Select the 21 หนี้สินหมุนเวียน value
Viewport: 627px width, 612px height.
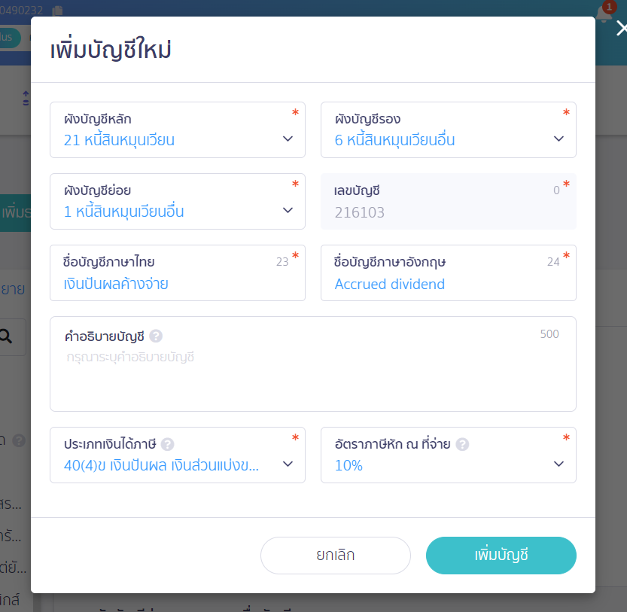point(119,140)
